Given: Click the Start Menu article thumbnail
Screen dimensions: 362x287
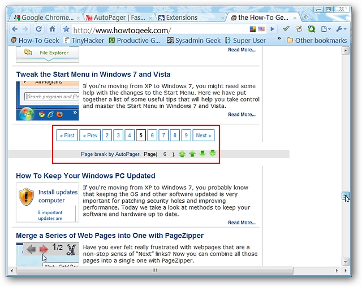Looking at the screenshot, I should pos(48,101).
